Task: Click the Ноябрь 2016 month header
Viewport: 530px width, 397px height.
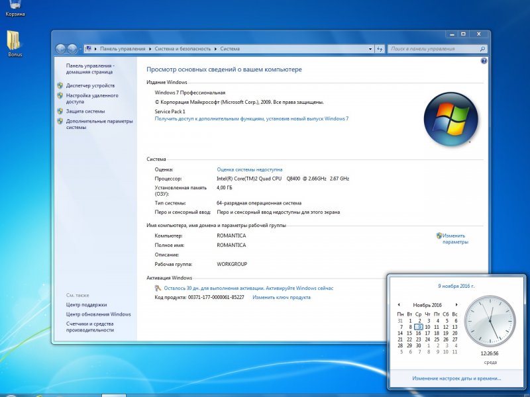Action: point(427,305)
